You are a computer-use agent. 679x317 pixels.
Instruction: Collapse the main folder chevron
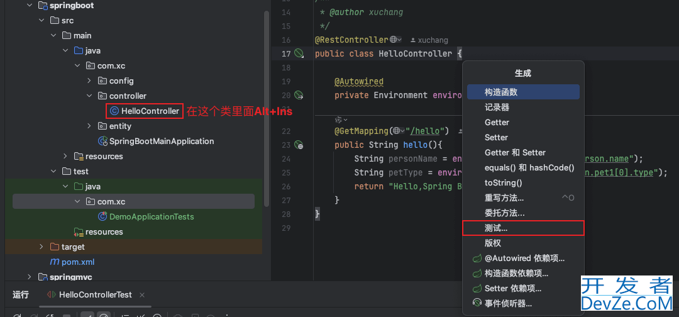(53, 35)
